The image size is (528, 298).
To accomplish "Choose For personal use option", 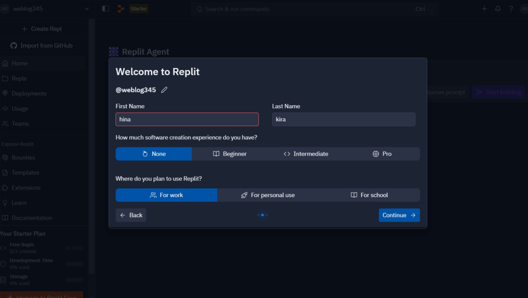I will (x=268, y=195).
